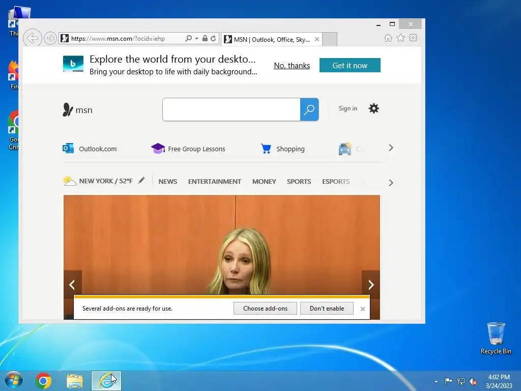Select the MSN | Outlook, Office tab
The height and width of the screenshot is (391, 521).
pyautogui.click(x=272, y=39)
